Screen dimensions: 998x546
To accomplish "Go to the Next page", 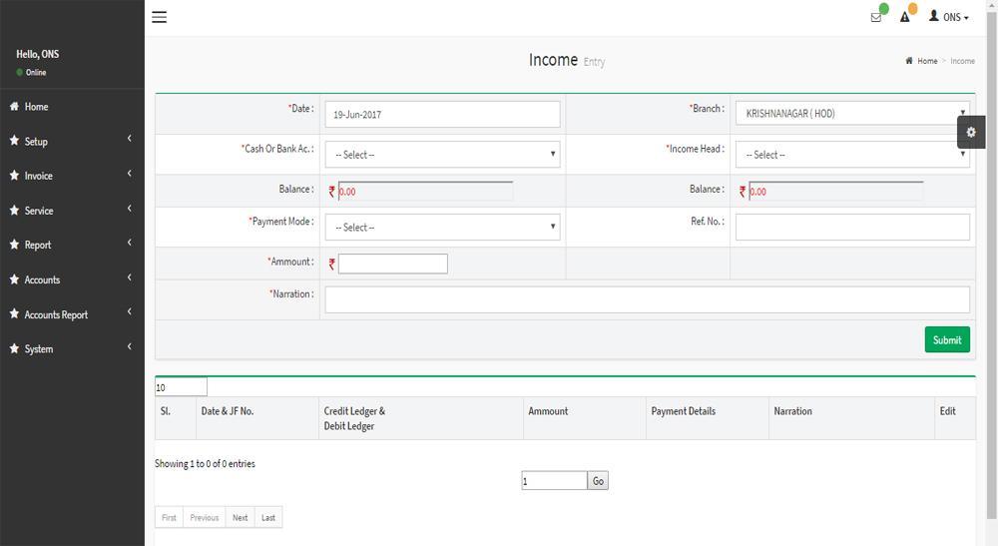I will pos(240,517).
